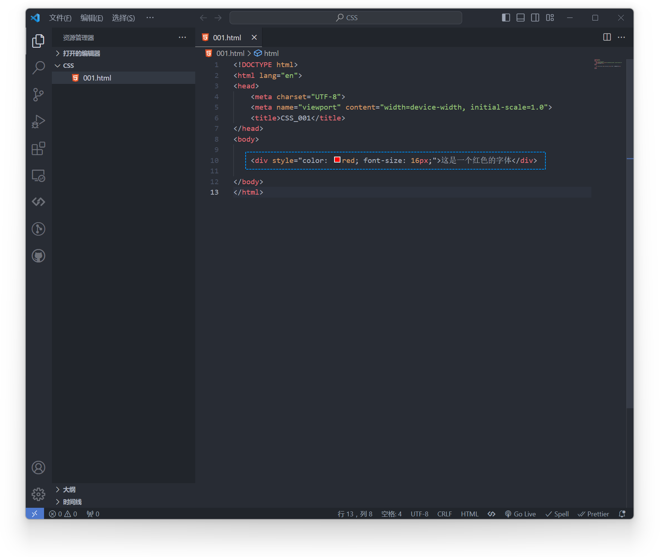Open the Remote Explorer view
The width and height of the screenshot is (660, 557).
38,176
